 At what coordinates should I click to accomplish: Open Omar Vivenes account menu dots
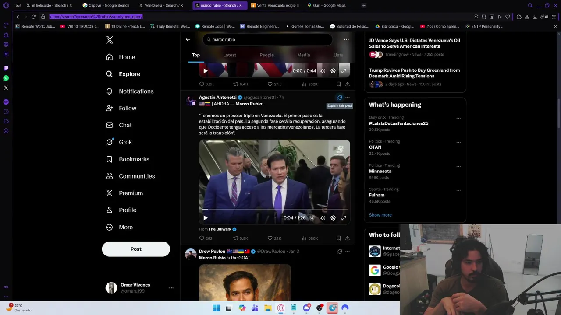pos(171,288)
